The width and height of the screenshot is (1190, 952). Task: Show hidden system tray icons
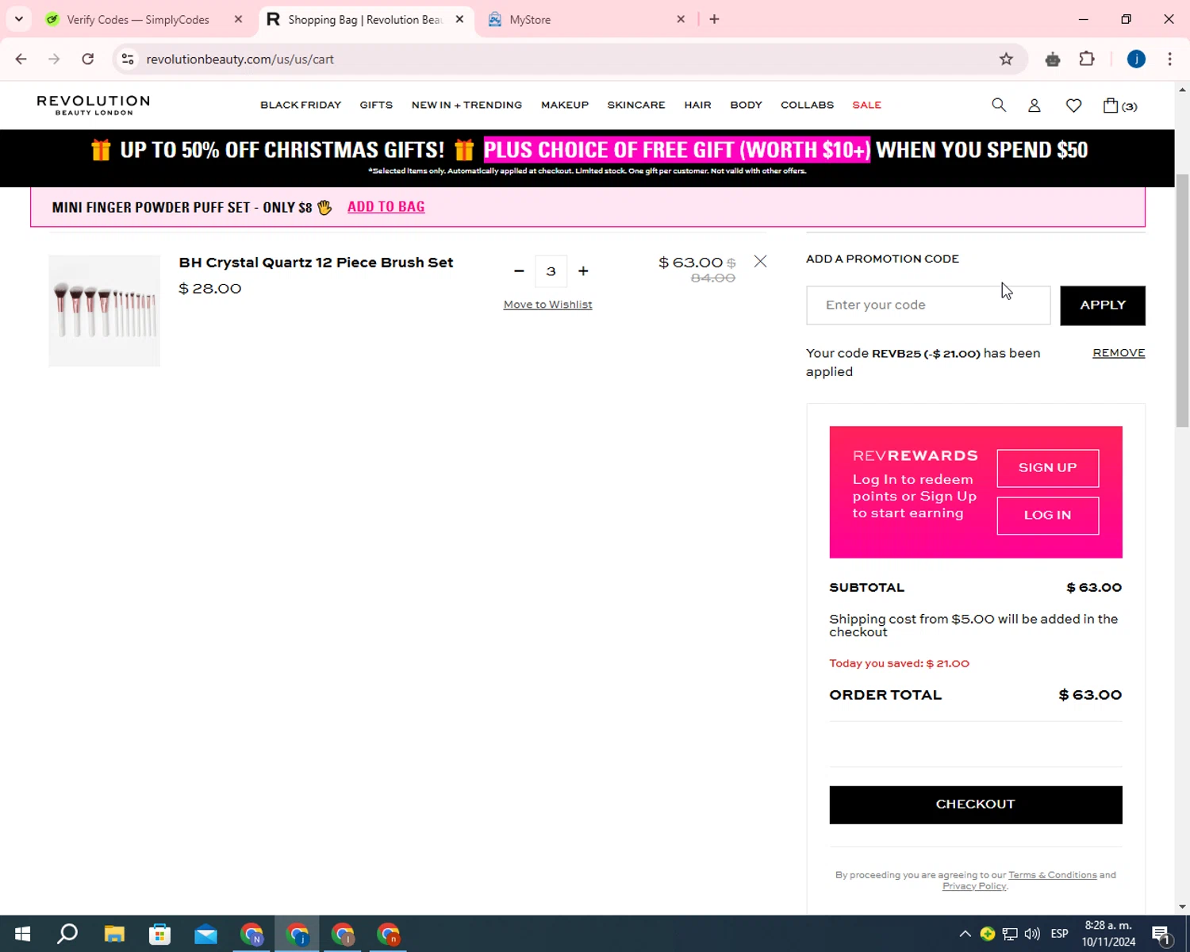click(x=965, y=934)
